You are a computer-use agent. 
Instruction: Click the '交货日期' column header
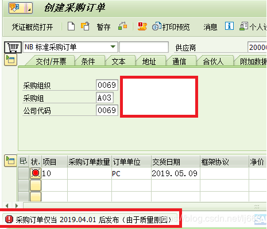click(176, 162)
